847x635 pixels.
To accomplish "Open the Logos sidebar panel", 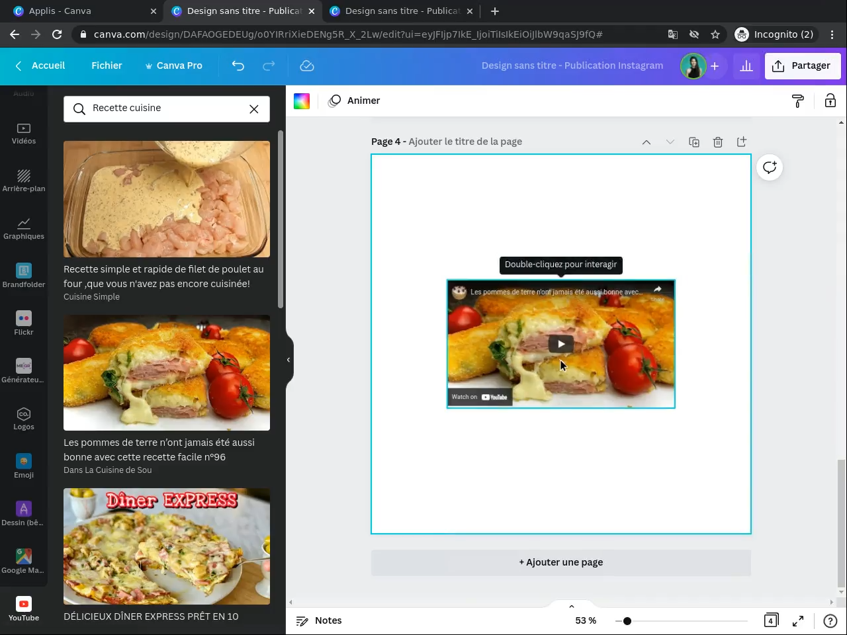I will 24,419.
